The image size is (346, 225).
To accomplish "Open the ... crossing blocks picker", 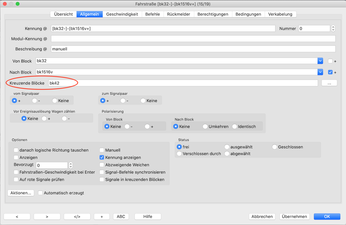I will (329, 83).
